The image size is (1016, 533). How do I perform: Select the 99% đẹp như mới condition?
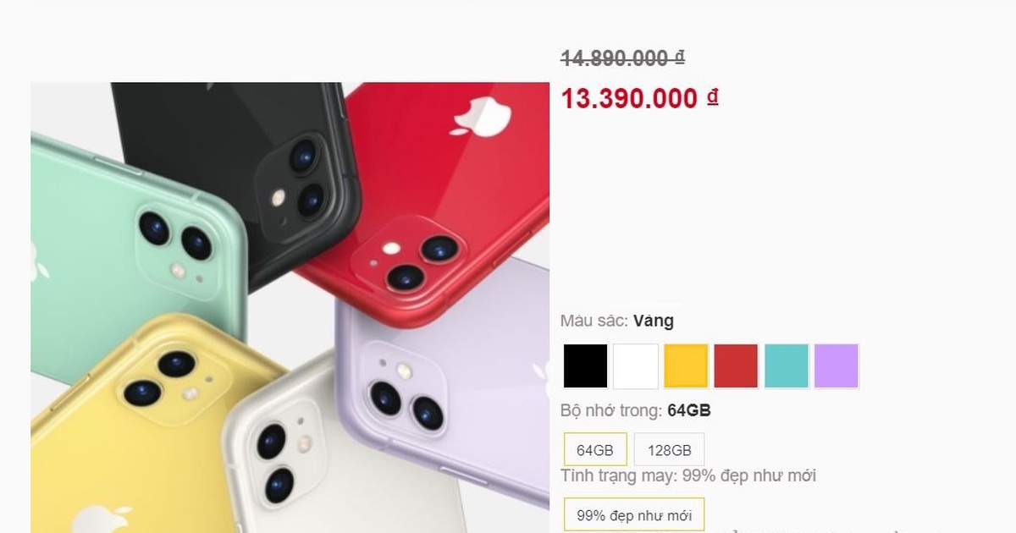(x=634, y=515)
